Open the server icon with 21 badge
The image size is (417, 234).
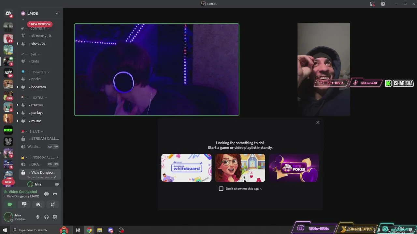pos(8,38)
